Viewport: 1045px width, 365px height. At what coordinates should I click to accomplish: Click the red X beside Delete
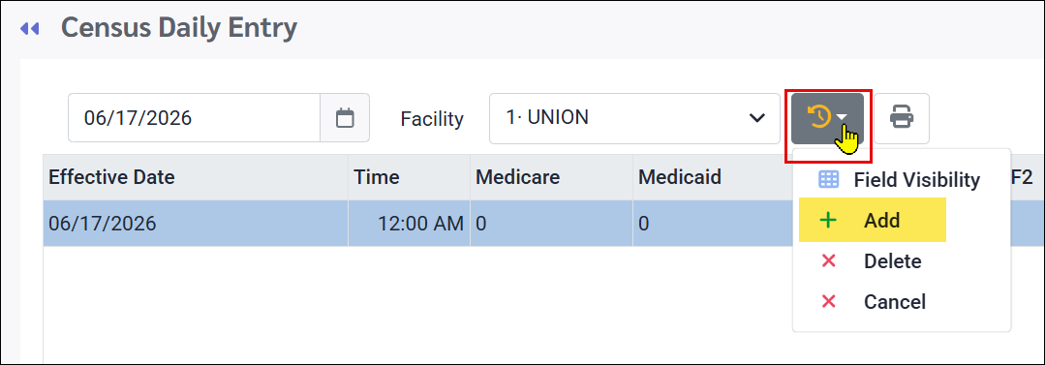[x=828, y=261]
